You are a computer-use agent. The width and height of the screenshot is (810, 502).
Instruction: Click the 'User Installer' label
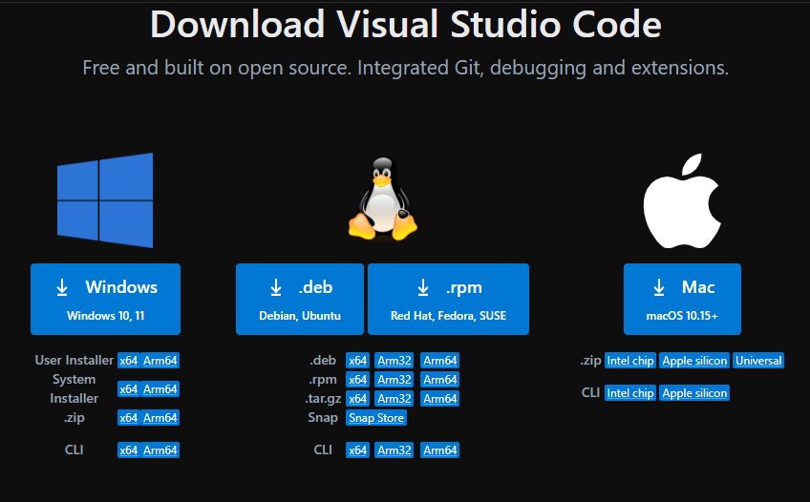74,360
